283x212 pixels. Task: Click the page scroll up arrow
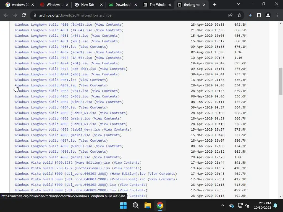click(x=281, y=24)
